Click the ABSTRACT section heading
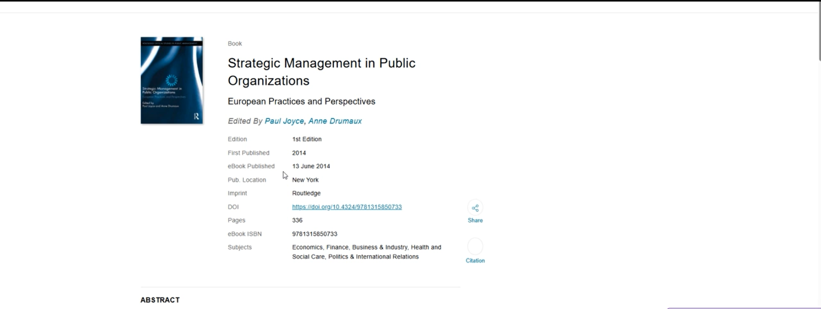 pos(160,300)
